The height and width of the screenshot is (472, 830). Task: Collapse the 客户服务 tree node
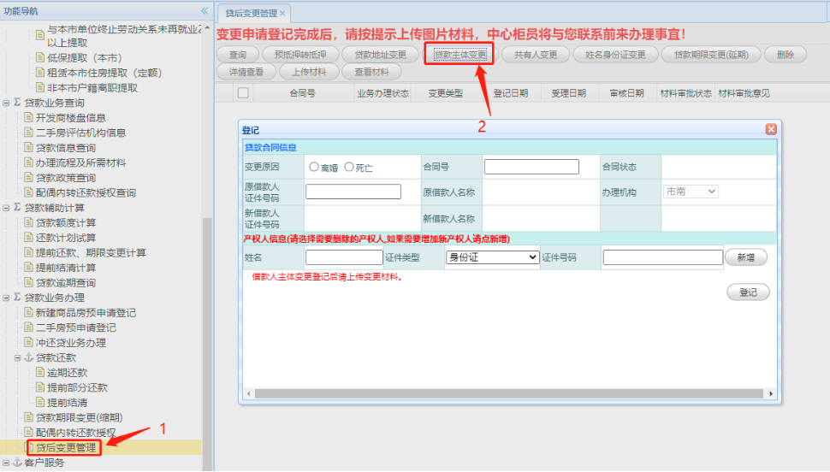tap(6, 463)
